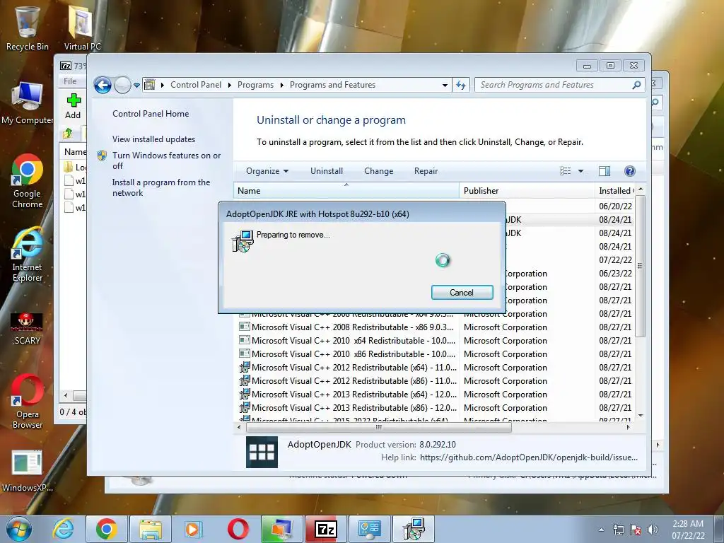Click the Add button in 7-Zip window

(x=73, y=106)
